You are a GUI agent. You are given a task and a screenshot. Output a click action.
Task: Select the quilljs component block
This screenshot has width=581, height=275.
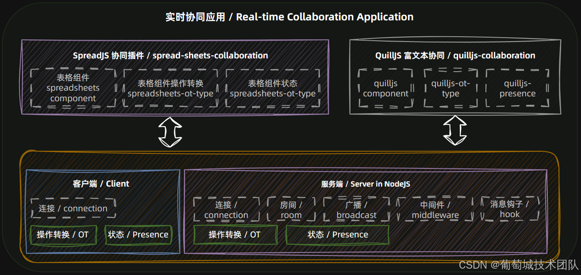(385, 88)
